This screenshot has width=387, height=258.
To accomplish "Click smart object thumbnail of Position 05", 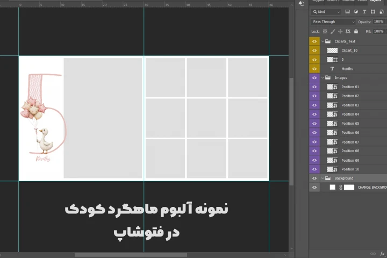I will [x=332, y=123].
